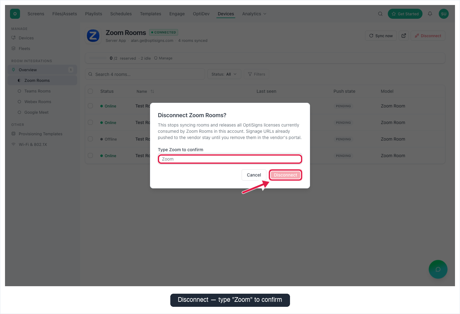Open Devices in sidebar
The image size is (460, 314).
[42, 38]
